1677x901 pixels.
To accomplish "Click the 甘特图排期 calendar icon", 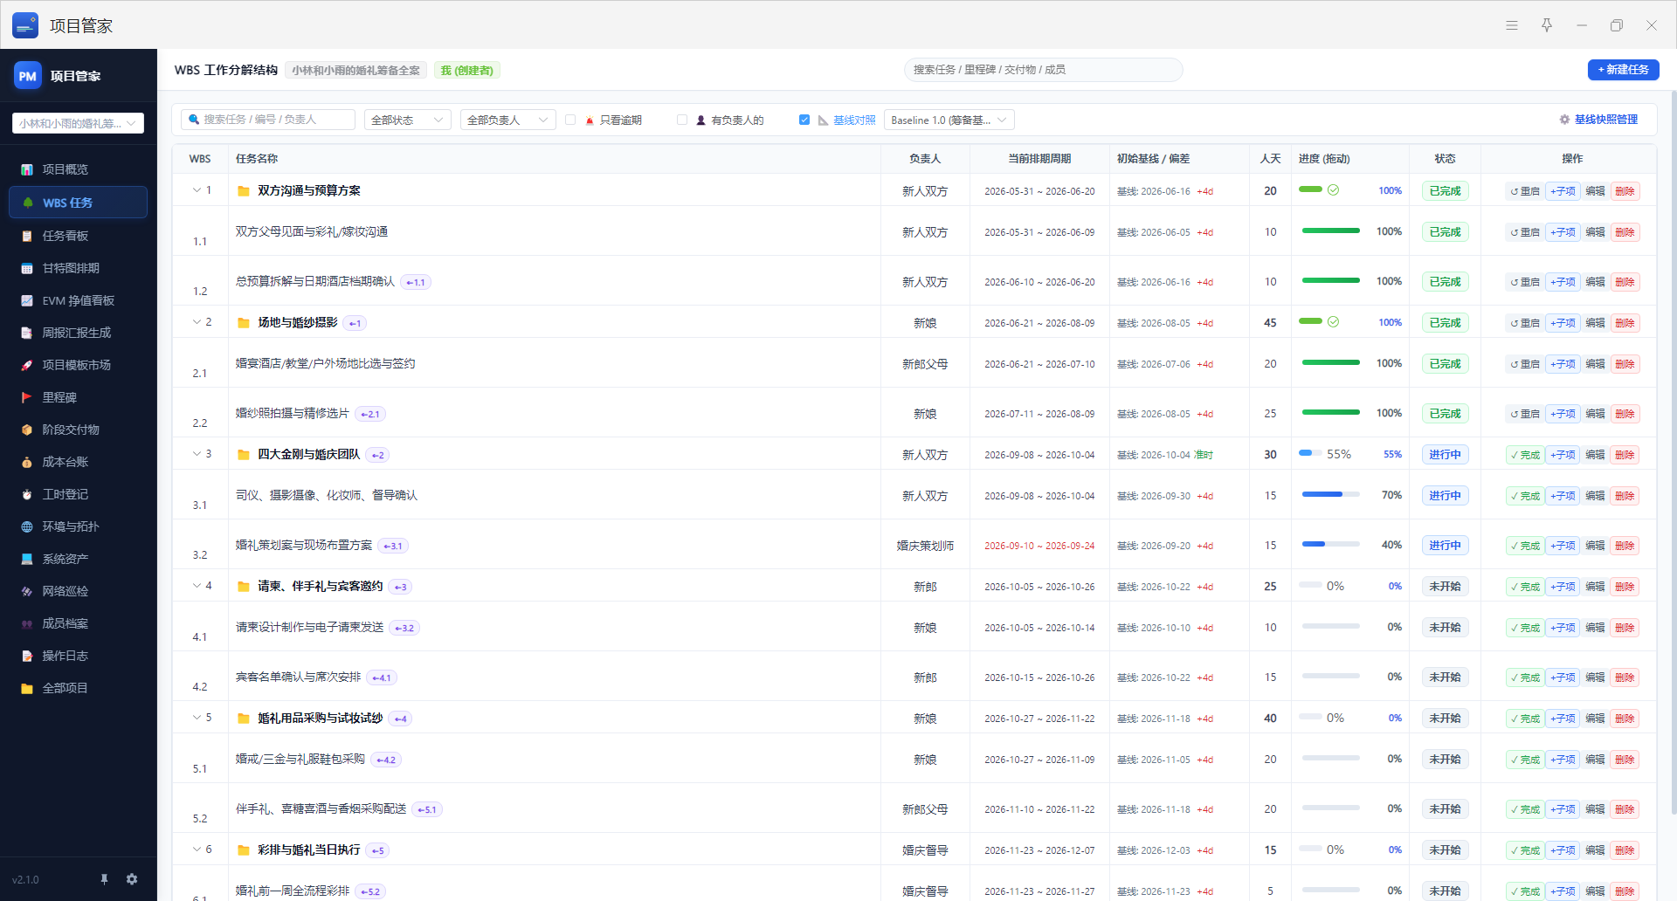I will tap(27, 268).
